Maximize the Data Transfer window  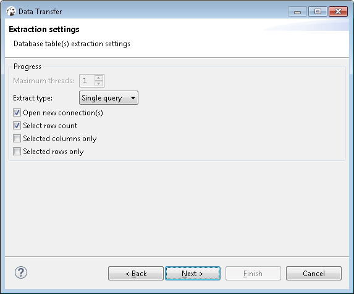pyautogui.click(x=318, y=12)
